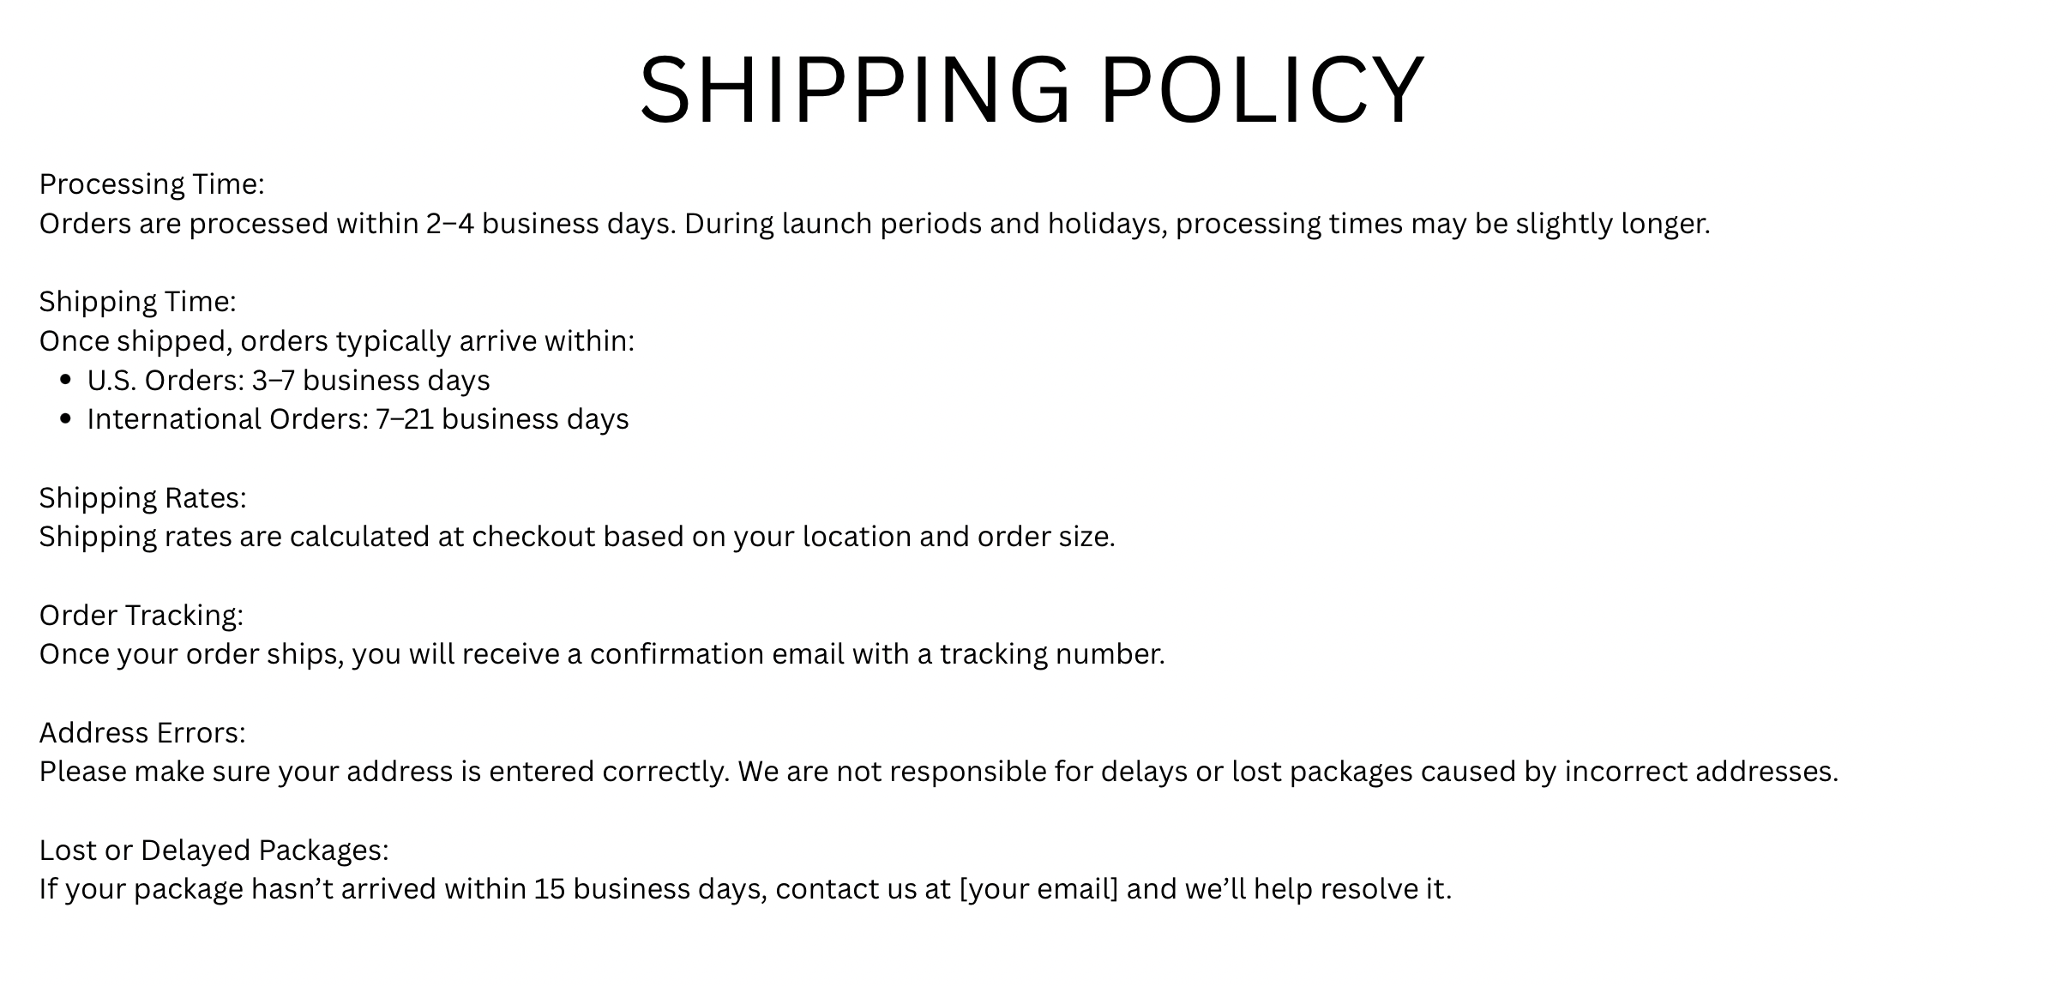The image size is (2058, 986).
Task: Select the Address Errors heading
Action: 142,733
